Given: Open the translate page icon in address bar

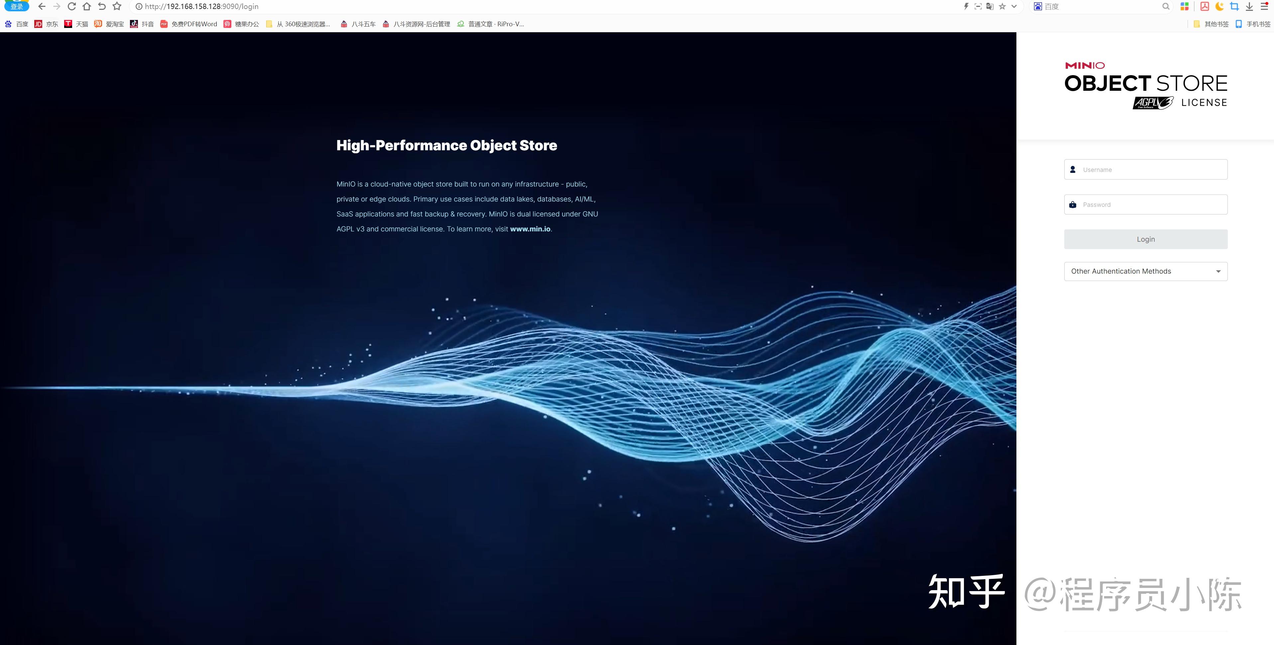Looking at the screenshot, I should coord(990,6).
